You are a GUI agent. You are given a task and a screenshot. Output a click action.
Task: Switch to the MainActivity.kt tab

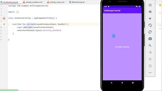tap(78, 2)
